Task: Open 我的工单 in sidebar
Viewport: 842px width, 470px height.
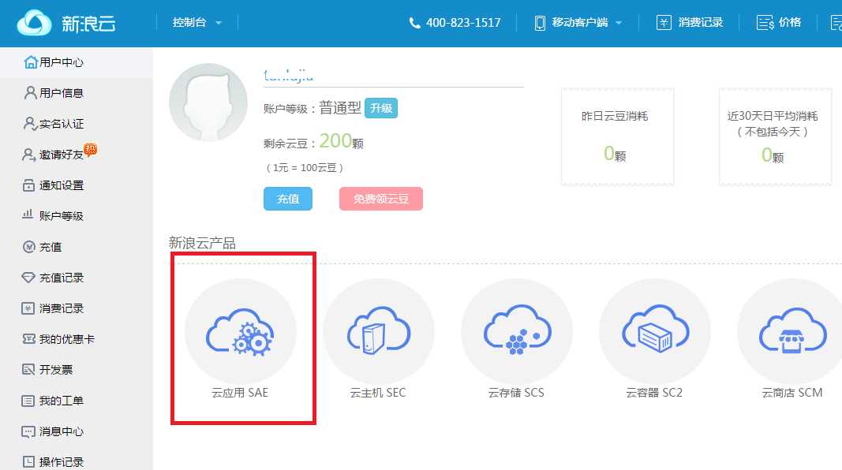Action: (62, 401)
